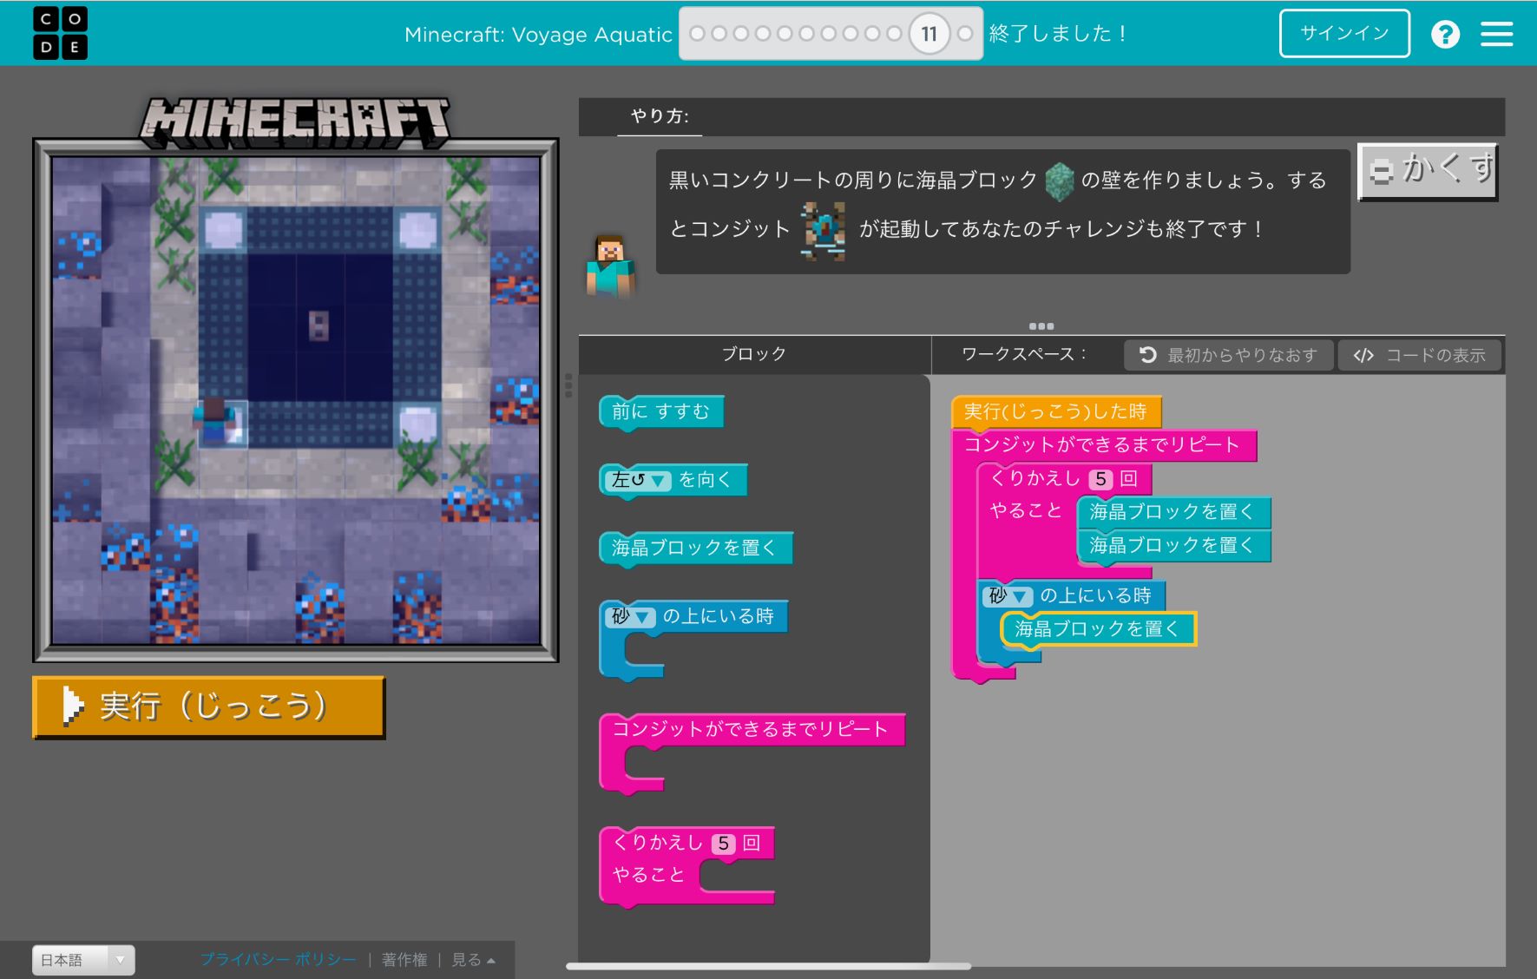Show code with コードの表示 button

coord(1419,355)
